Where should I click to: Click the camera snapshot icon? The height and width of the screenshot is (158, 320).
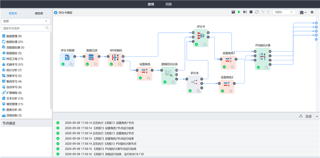point(302,12)
